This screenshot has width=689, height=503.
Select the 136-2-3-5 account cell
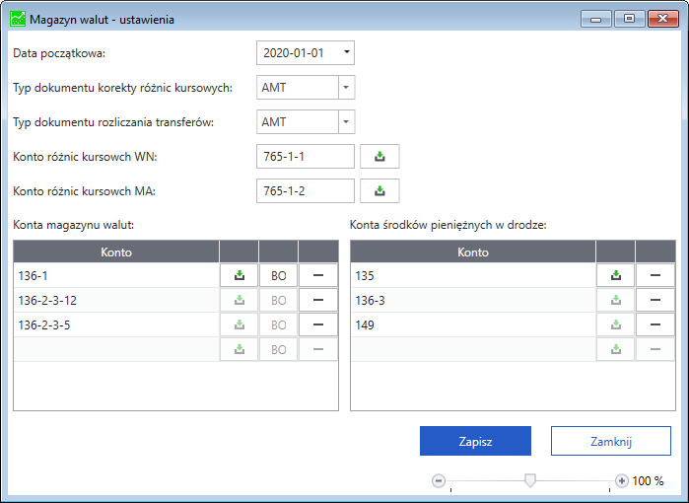click(116, 324)
